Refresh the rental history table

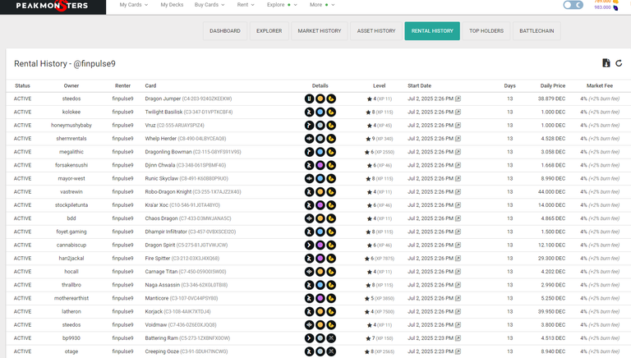click(x=619, y=63)
